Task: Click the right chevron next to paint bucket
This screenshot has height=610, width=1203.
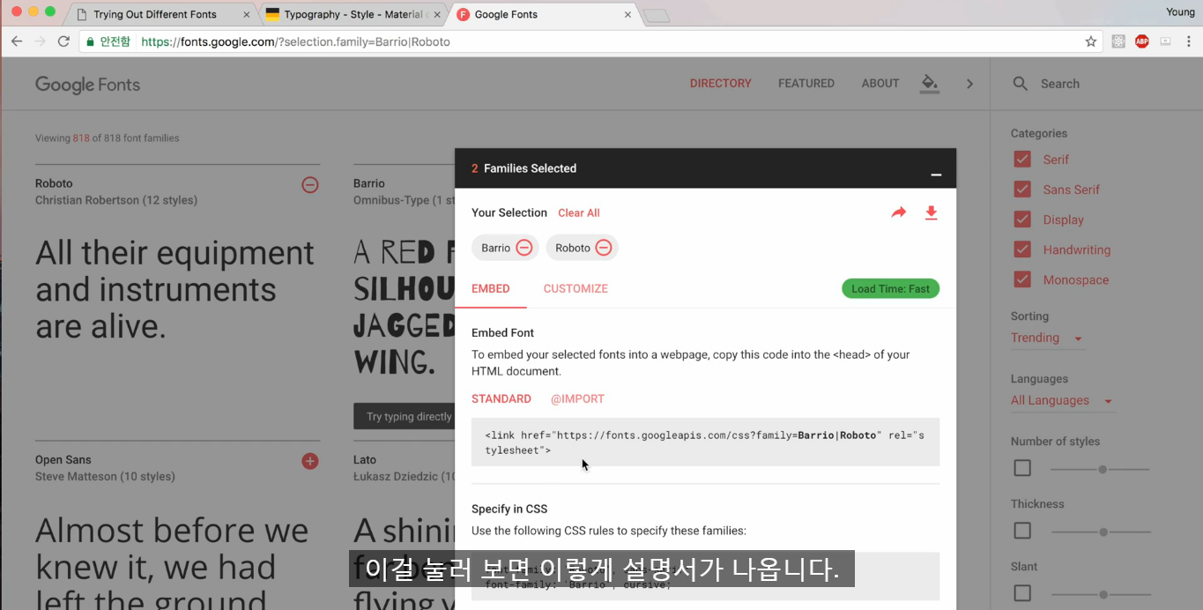Action: (x=969, y=84)
